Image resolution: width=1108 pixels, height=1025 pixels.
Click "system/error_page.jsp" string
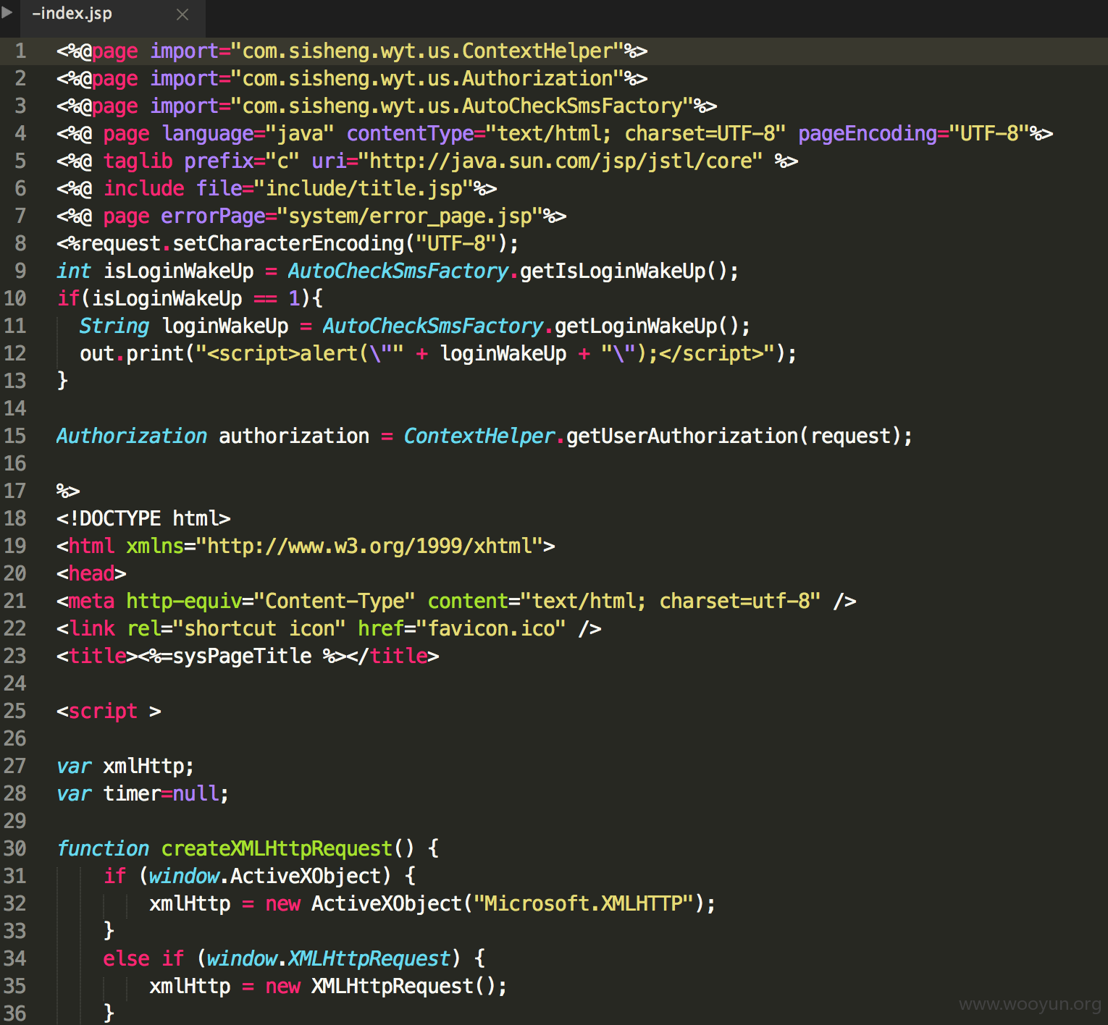coord(410,216)
